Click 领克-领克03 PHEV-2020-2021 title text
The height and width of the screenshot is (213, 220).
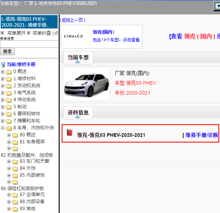tap(111, 135)
